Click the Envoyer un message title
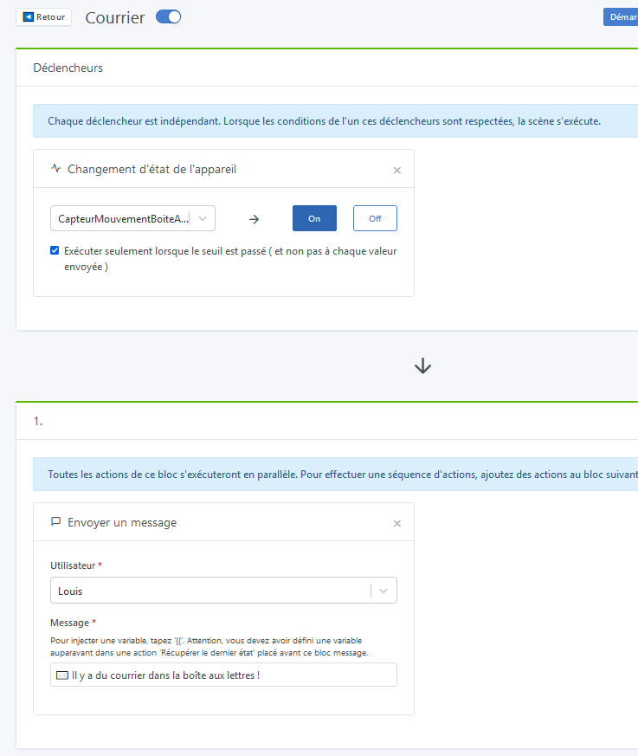 click(x=122, y=523)
